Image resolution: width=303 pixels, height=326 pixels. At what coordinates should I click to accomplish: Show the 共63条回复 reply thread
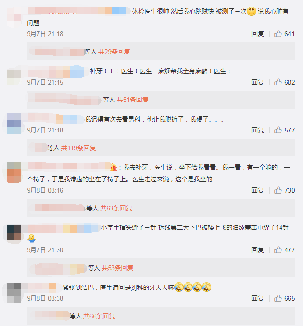116,208
